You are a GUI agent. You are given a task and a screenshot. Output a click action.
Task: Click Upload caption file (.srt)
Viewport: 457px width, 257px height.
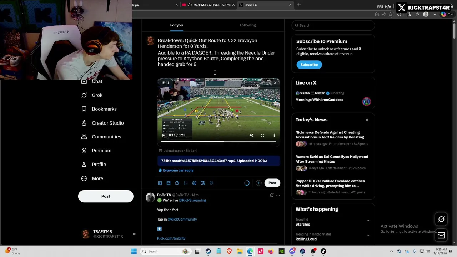click(x=178, y=151)
